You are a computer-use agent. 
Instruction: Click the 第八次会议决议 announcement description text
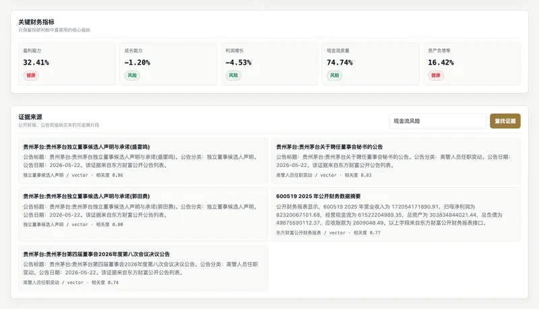(140, 269)
